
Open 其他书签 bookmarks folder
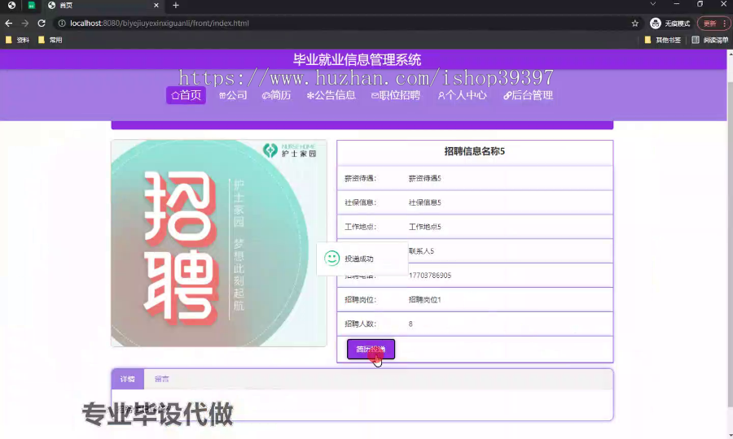662,40
